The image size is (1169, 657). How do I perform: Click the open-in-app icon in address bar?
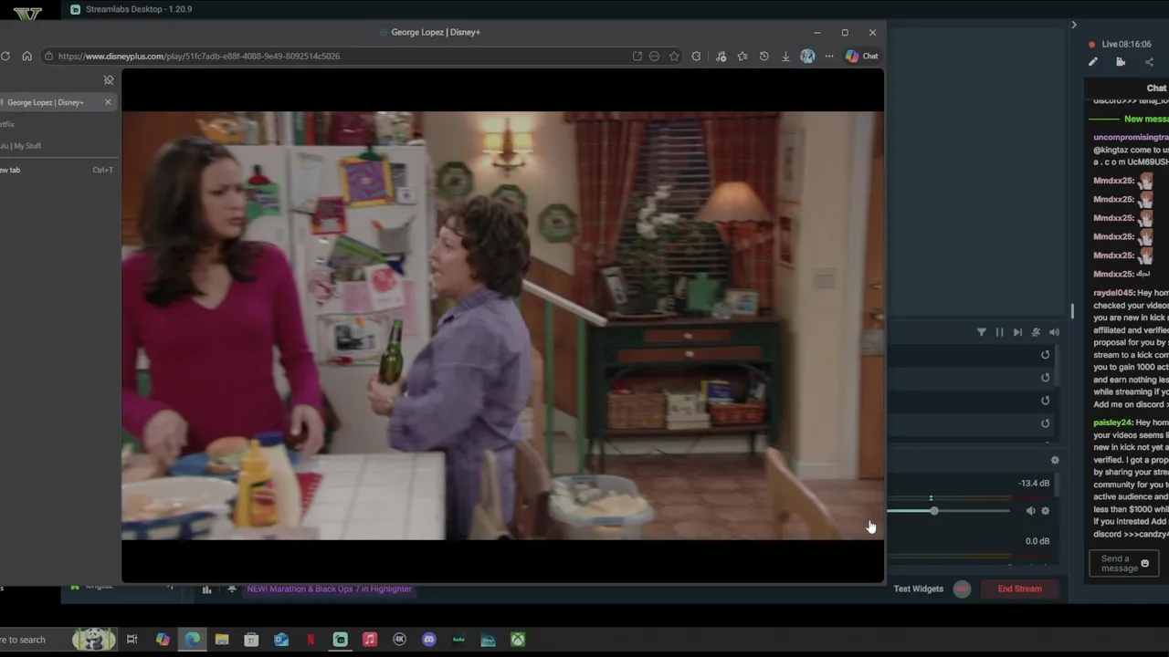click(x=637, y=56)
